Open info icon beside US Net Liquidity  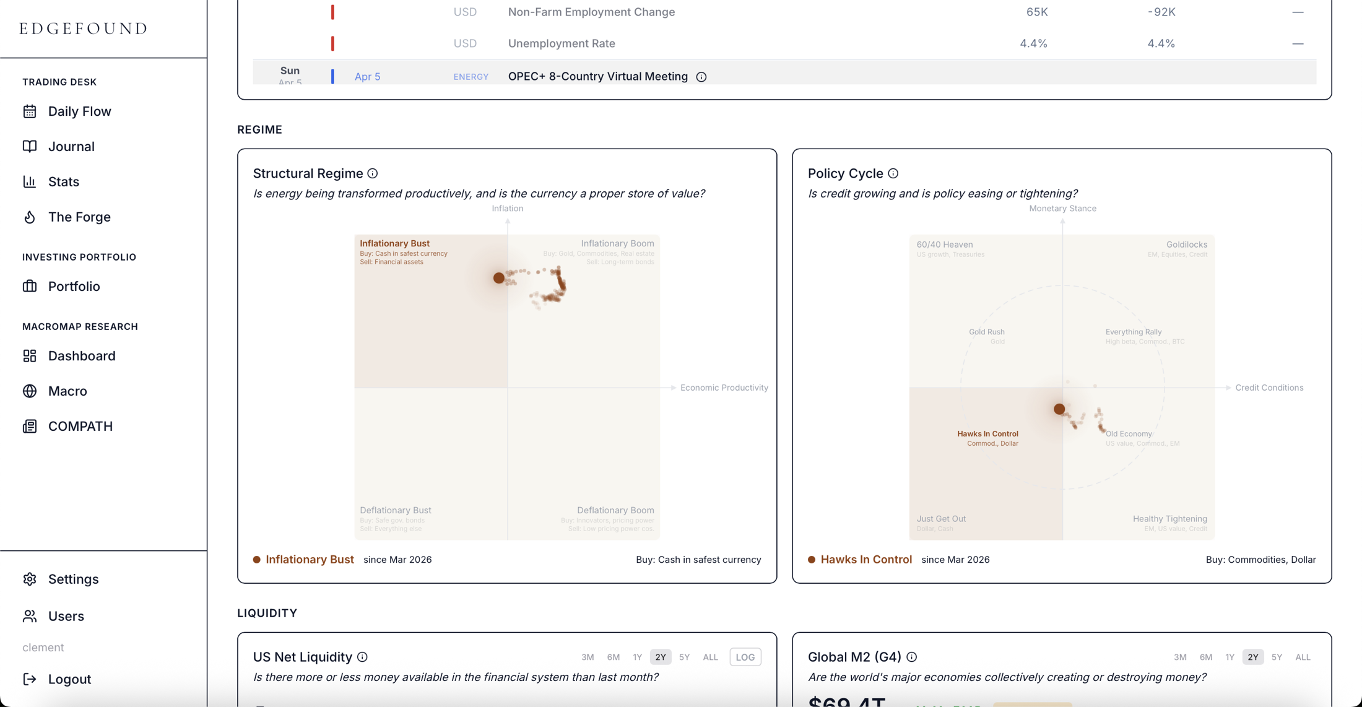click(x=363, y=657)
